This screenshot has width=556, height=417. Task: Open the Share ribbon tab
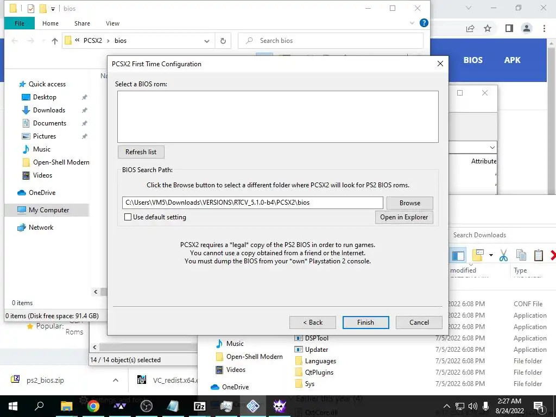click(82, 23)
